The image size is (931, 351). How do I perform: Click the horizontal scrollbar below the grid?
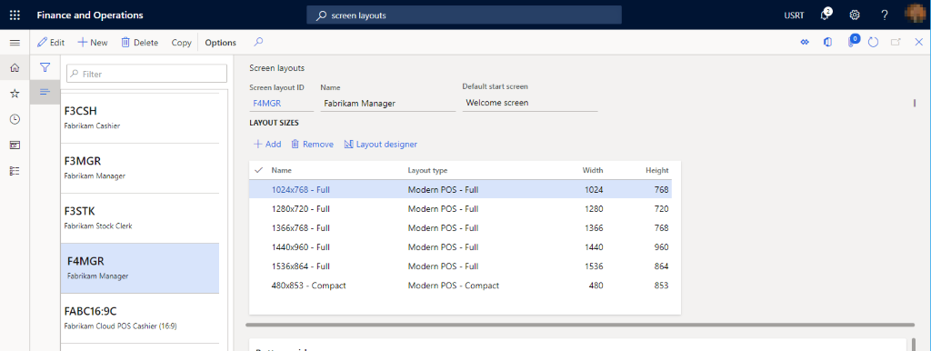click(579, 325)
